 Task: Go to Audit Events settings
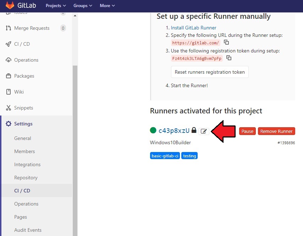click(x=28, y=230)
